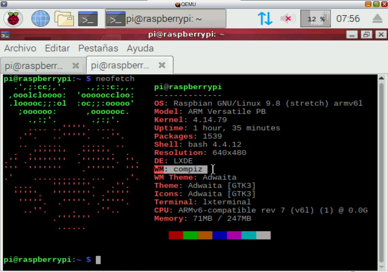This screenshot has width=388, height=272.
Task: Close the first terminal tab
Action: [x=76, y=65]
